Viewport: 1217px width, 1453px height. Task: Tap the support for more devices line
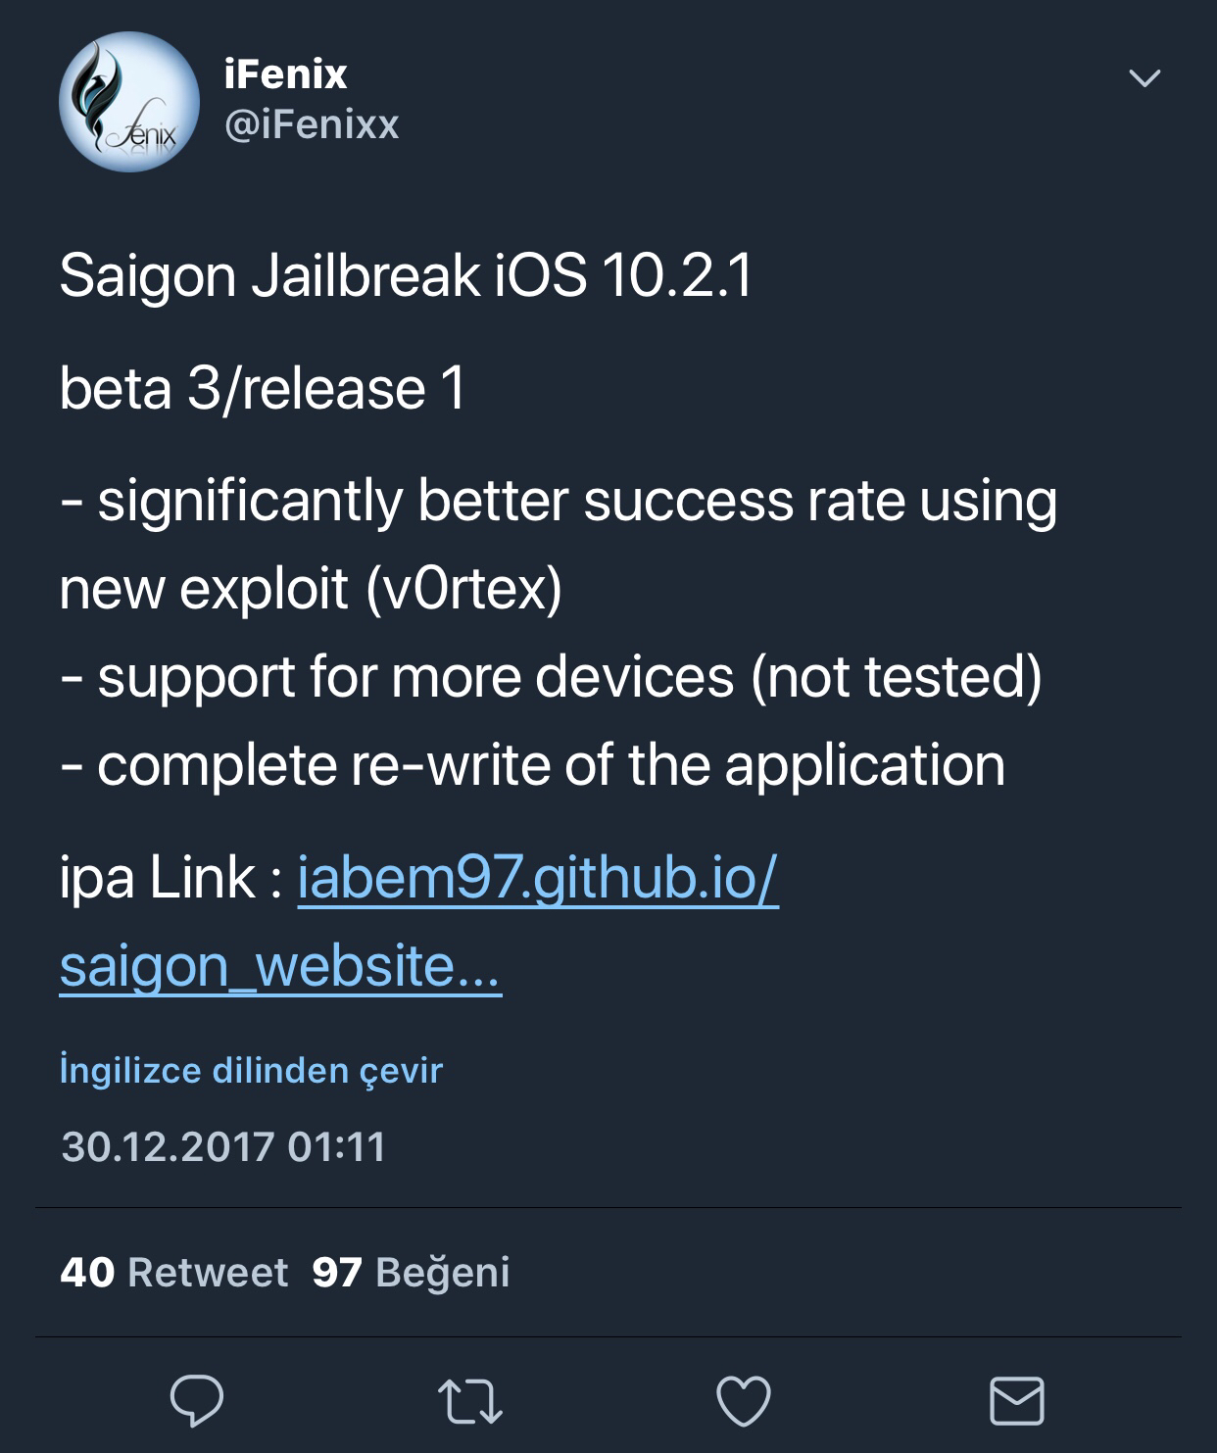(551, 677)
